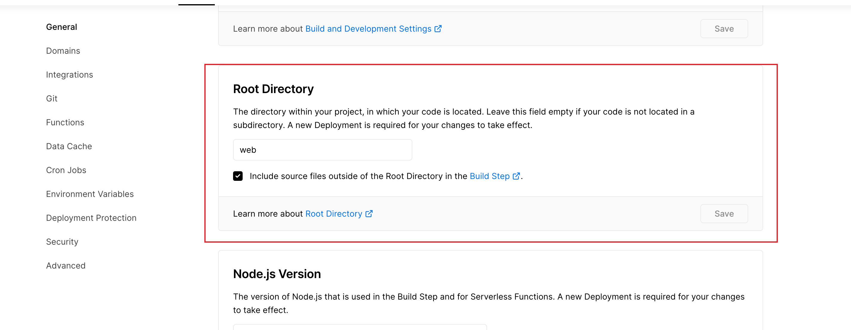Image resolution: width=851 pixels, height=330 pixels.
Task: Open the Environment Variables section
Action: click(90, 194)
